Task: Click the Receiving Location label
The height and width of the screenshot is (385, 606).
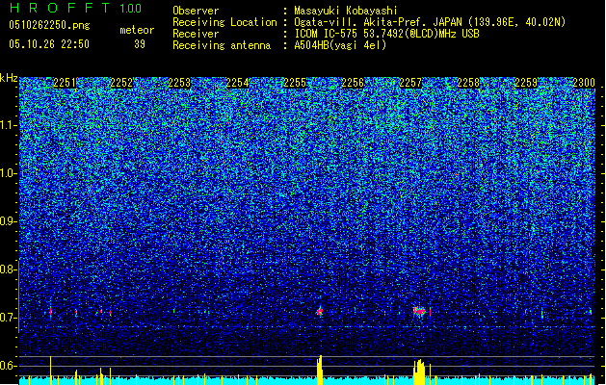Action: pos(224,22)
